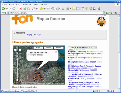121x93 pixels.
Task: Open the Mail envelope toolbar icon
Action: point(58,9)
